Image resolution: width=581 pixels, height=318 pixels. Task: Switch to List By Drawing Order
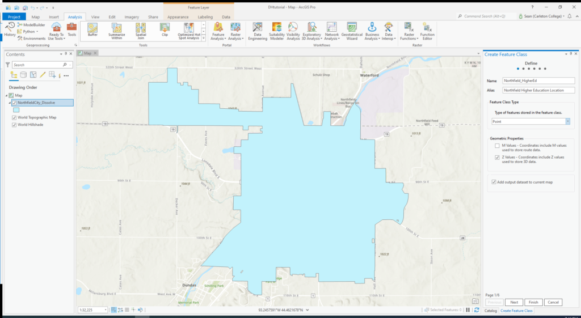coord(14,75)
